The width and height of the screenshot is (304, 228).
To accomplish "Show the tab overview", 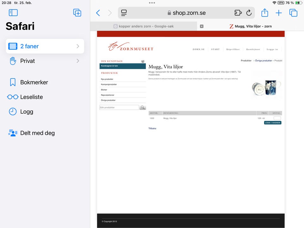I will point(293,13).
